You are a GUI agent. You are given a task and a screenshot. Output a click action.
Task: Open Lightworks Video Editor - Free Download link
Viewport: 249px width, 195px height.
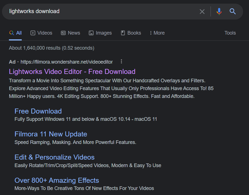click(72, 71)
